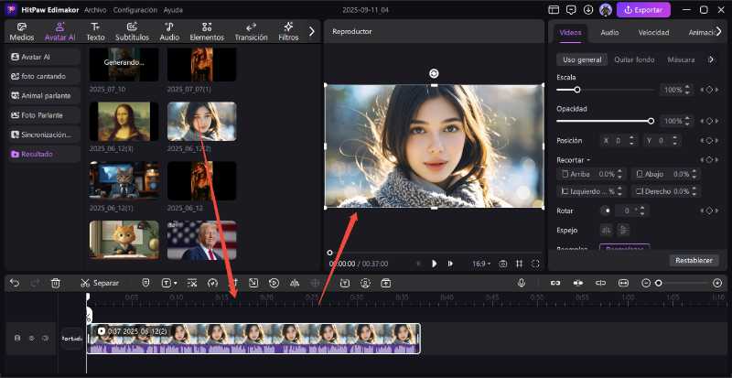Select Sincronización in the sidebar
The width and height of the screenshot is (732, 378).
[x=44, y=135]
